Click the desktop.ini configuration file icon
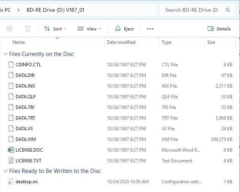Viewport: 240px width, 192px height. click(11, 182)
